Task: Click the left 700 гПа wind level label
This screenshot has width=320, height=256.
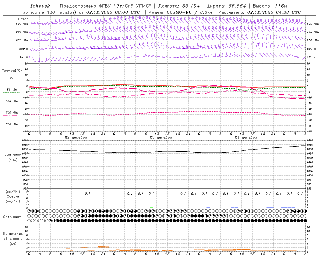Action: tap(22, 32)
